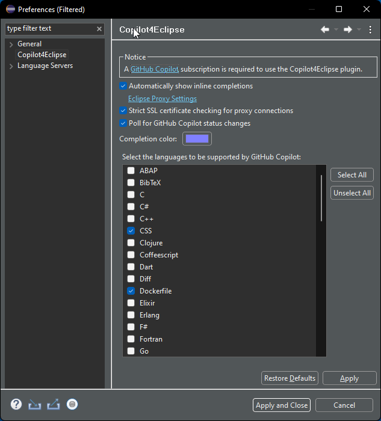Viewport: 381px width, 421px height.
Task: Check the ABAP language checkbox
Action: [131, 170]
